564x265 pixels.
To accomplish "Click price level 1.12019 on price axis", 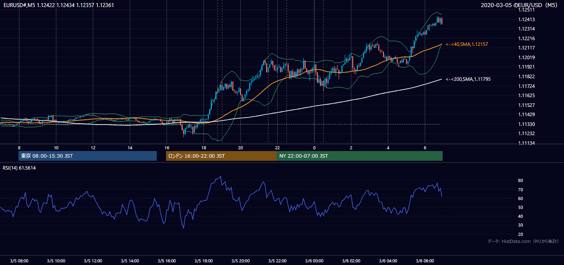I will 526,57.
